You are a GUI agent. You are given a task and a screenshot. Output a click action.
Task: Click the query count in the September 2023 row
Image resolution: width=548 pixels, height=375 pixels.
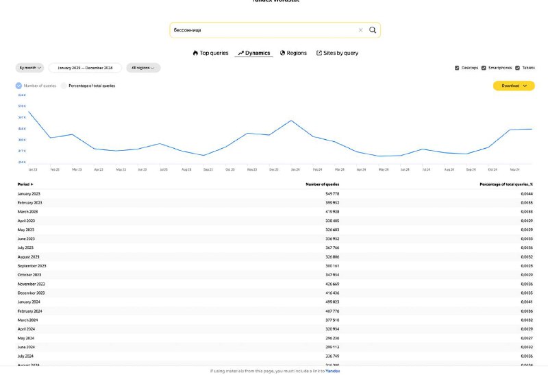332,266
